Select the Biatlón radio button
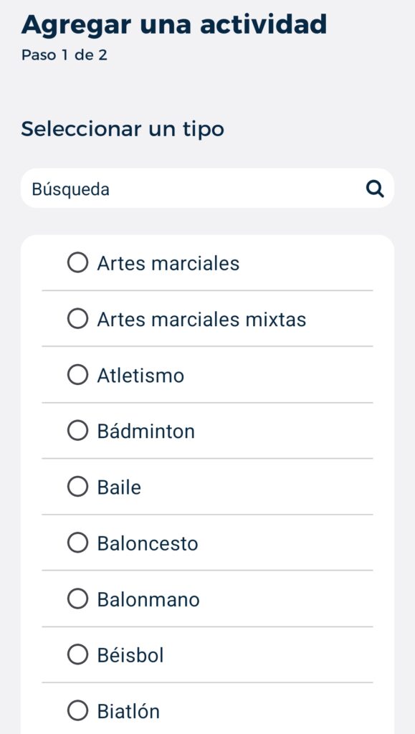The image size is (415, 734). click(77, 711)
